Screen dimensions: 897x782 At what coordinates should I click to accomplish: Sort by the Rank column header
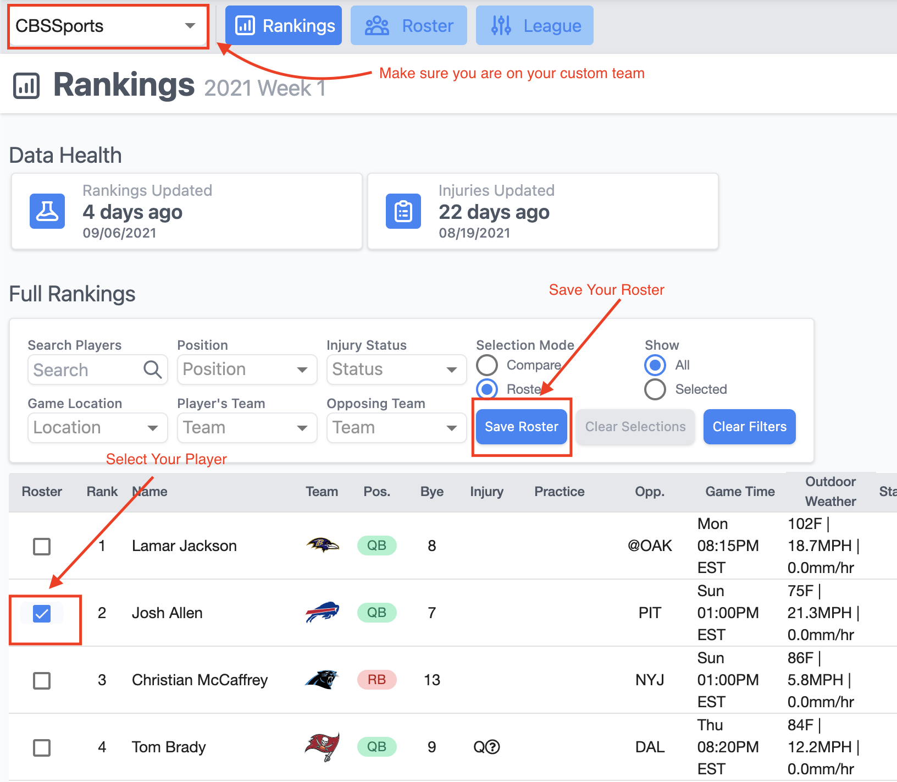102,492
